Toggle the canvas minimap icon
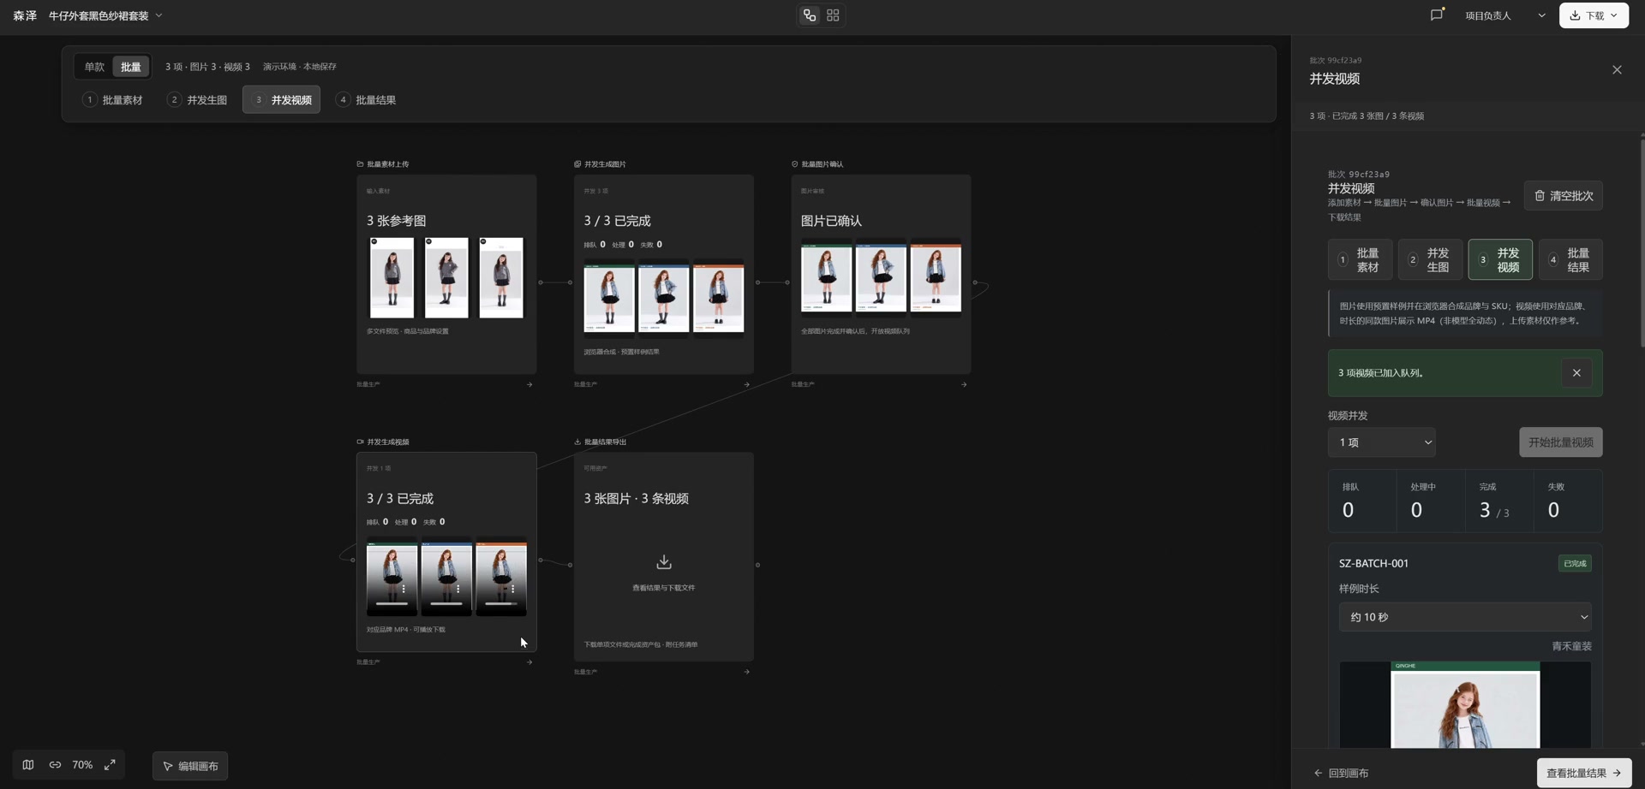The height and width of the screenshot is (789, 1645). 28,765
